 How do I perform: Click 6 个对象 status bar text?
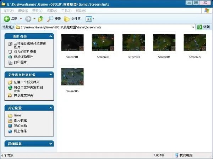click(7, 155)
